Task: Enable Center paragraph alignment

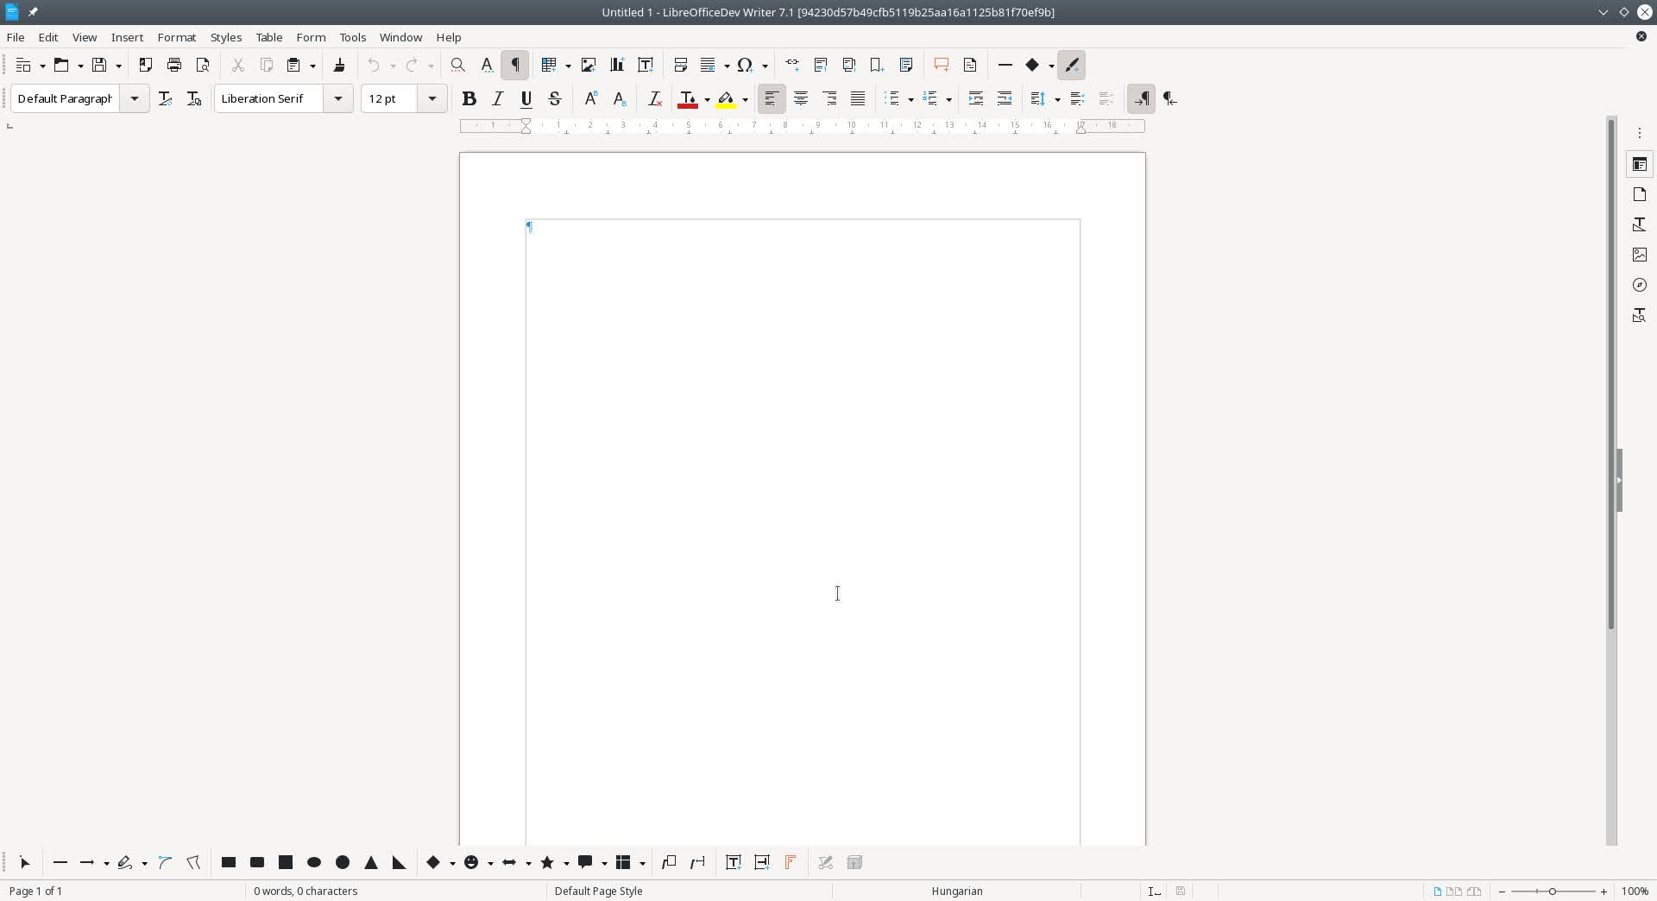Action: (x=801, y=98)
